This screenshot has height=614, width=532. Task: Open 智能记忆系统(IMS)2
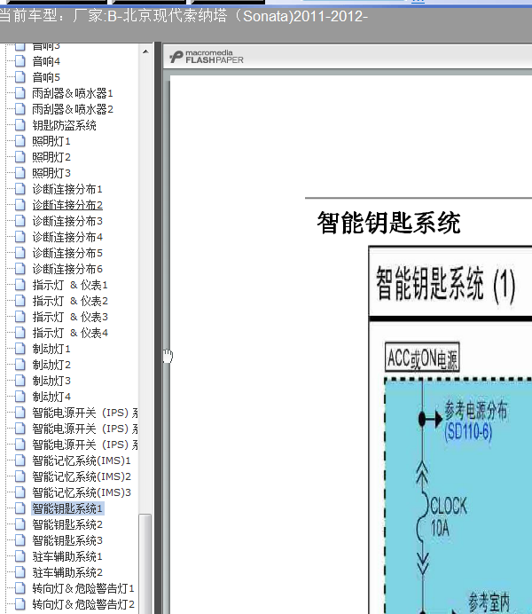point(82,477)
